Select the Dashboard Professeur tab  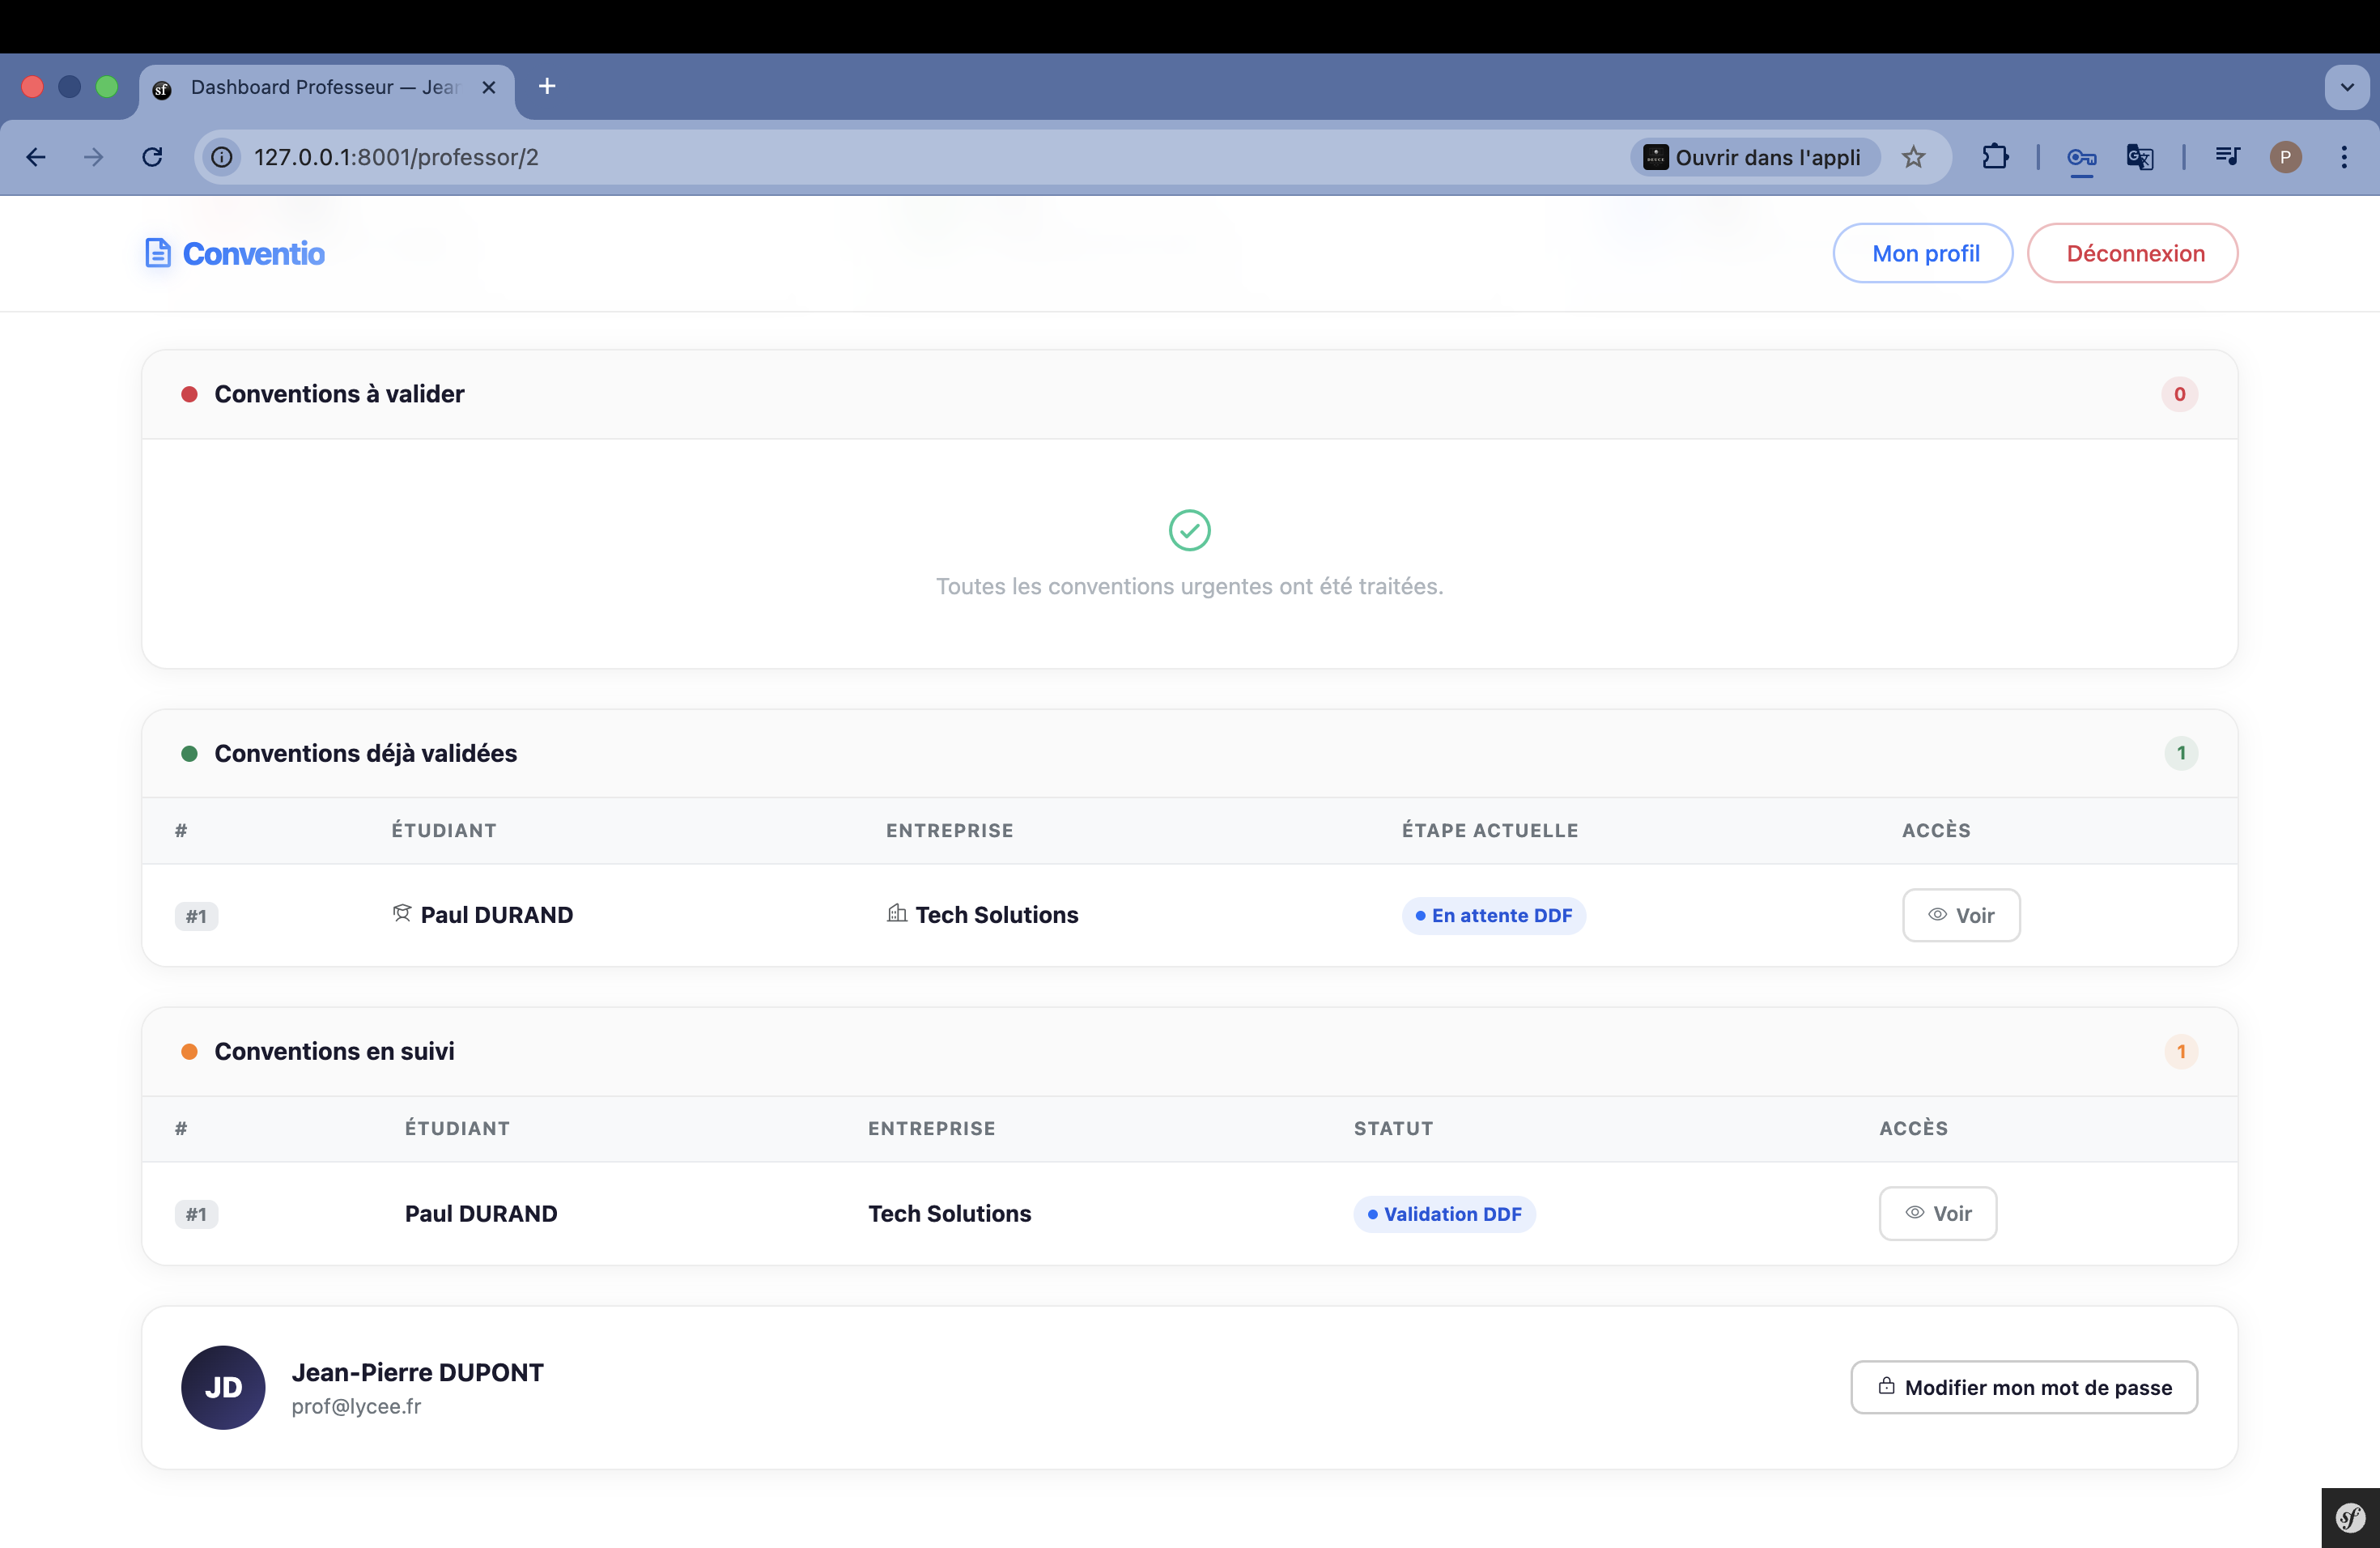320,87
